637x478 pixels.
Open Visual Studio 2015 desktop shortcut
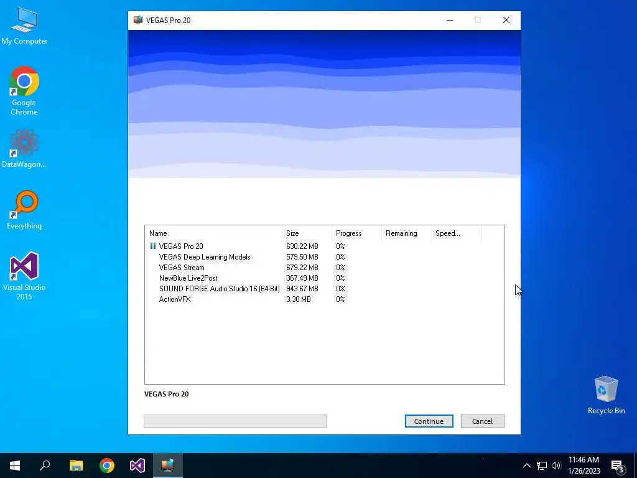pos(24,276)
